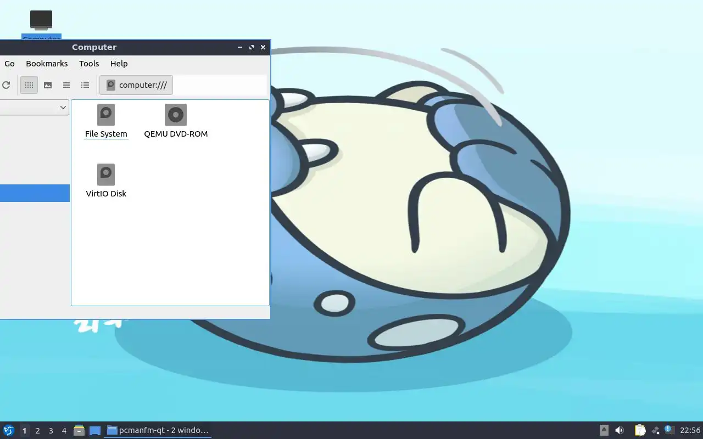Screen dimensions: 703x439
Task: Click the Computer window title bar text
Action: coord(94,47)
